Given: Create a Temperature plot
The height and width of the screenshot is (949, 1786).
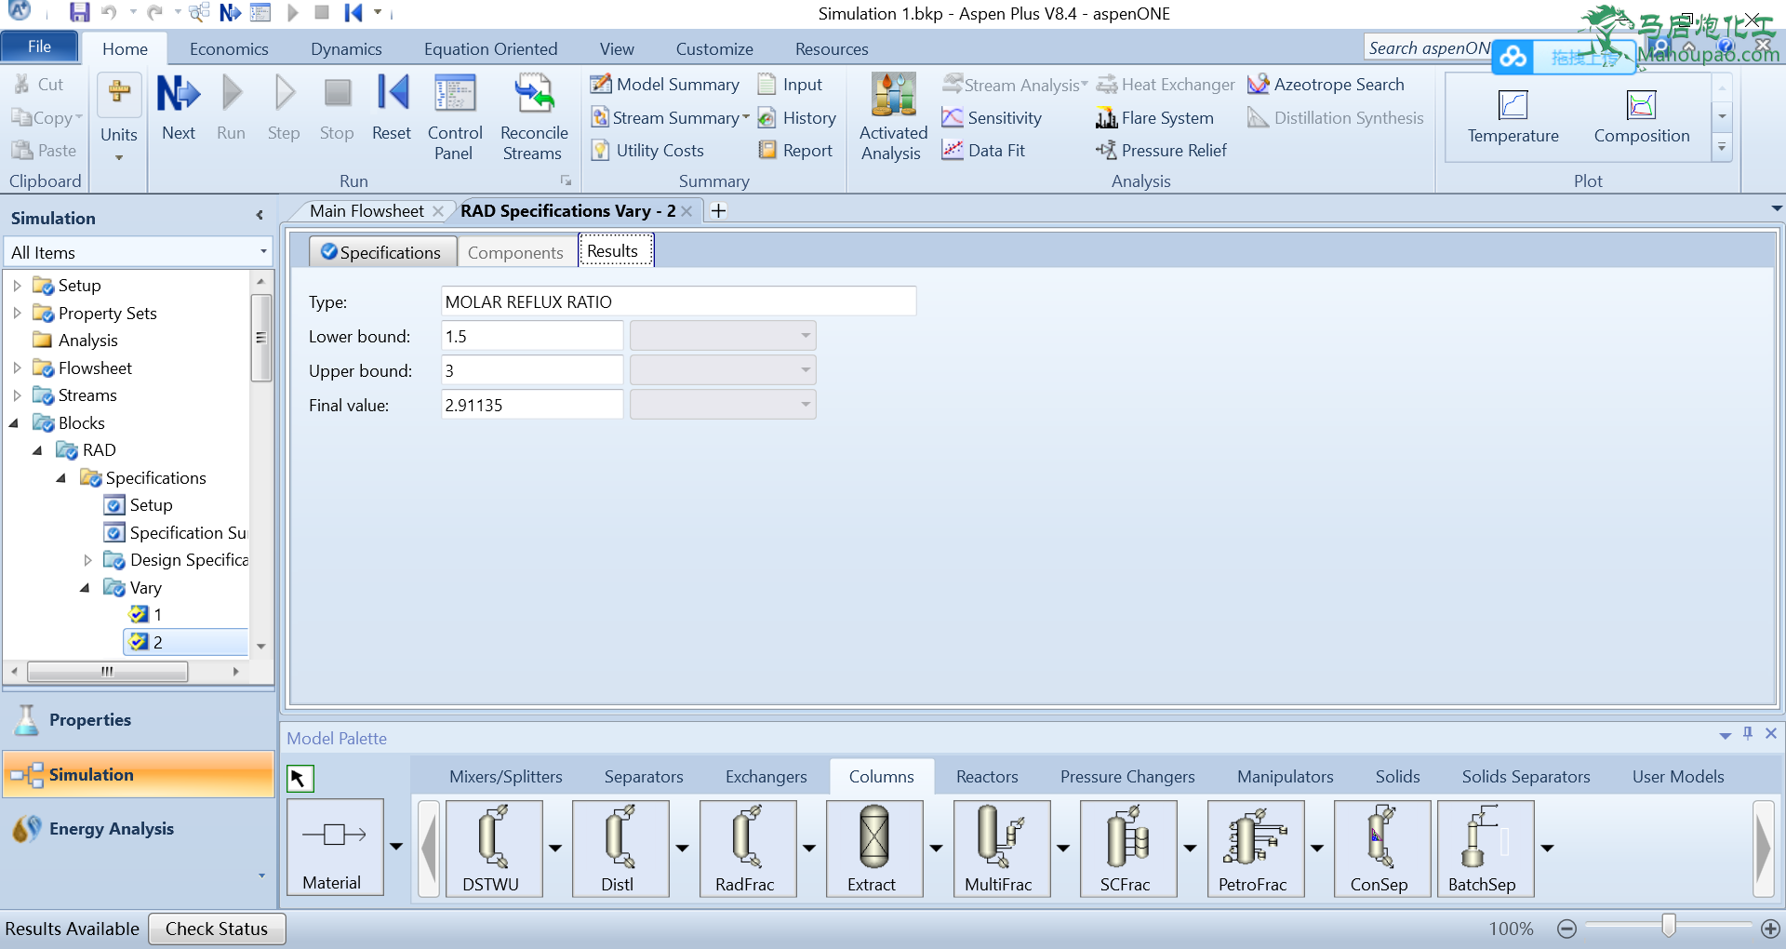Looking at the screenshot, I should 1513,117.
